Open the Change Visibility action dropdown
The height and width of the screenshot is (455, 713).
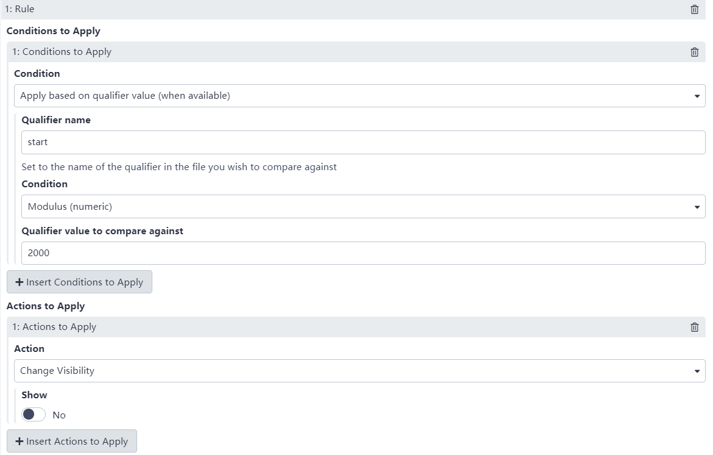coord(360,371)
